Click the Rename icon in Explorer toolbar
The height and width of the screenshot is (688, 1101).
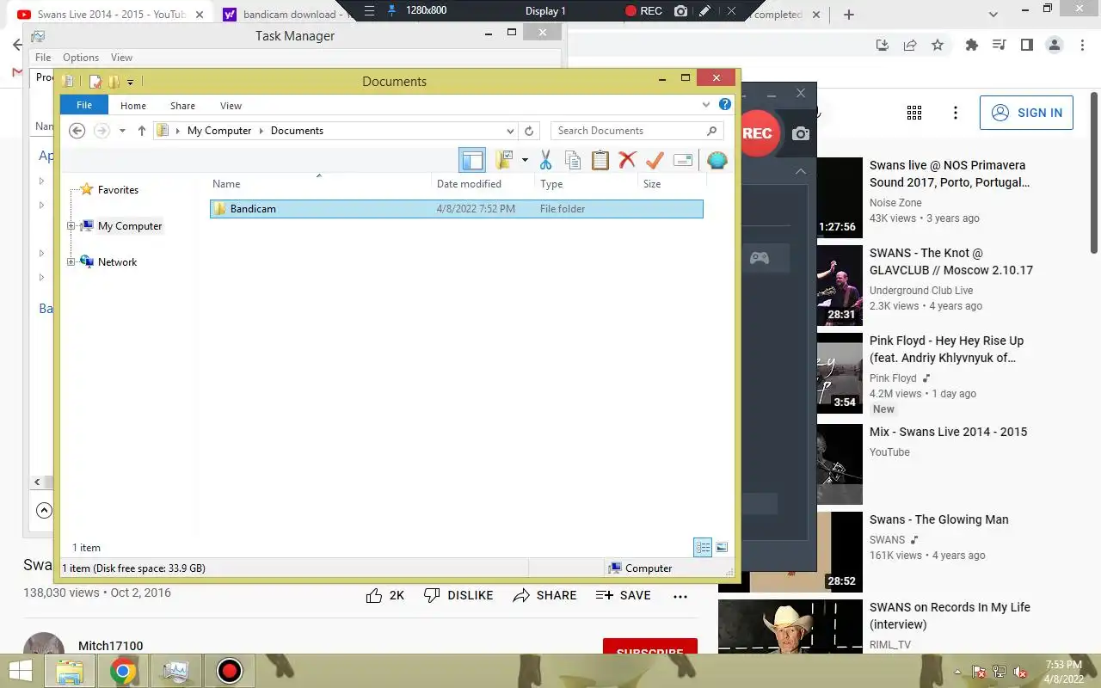683,160
